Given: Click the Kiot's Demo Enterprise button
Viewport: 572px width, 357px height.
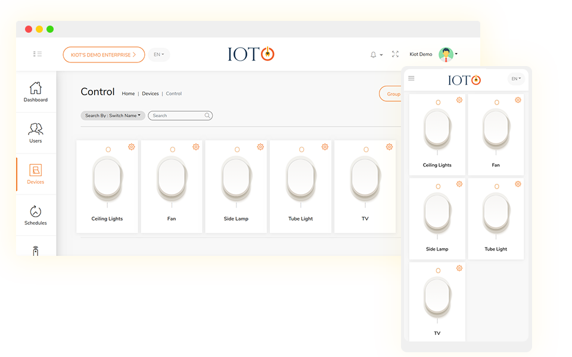Looking at the screenshot, I should tap(104, 55).
